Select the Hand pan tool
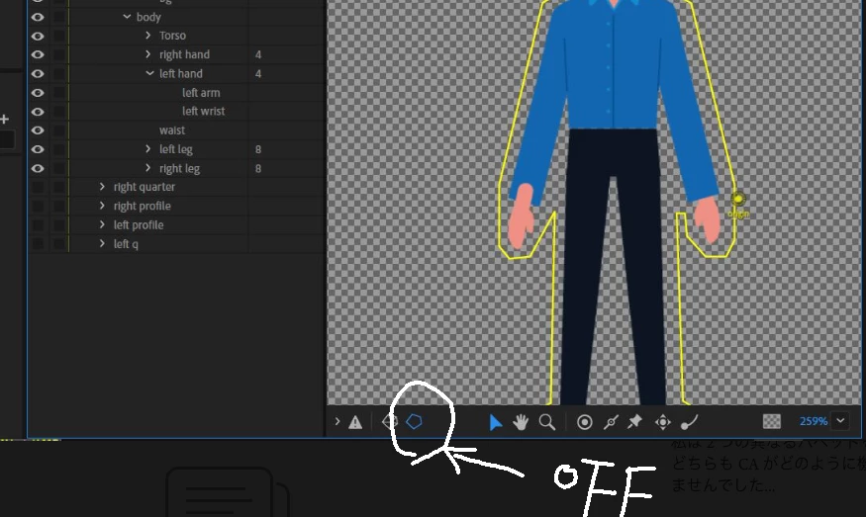Viewport: 866px width, 517px height. 521,422
